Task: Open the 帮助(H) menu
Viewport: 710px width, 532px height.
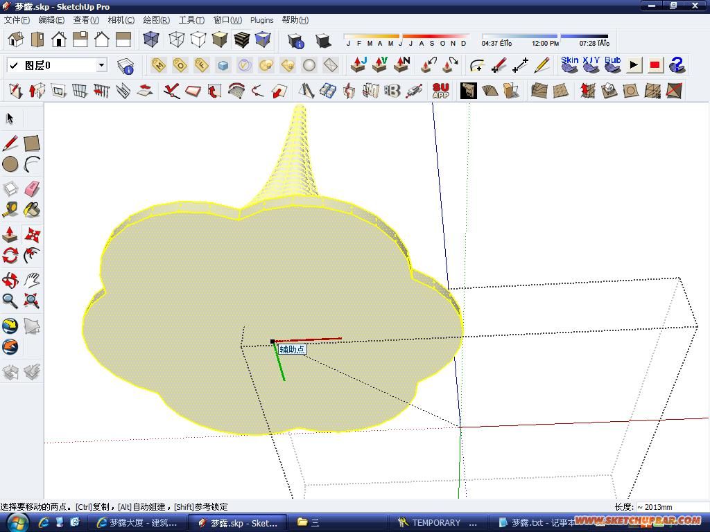Action: 295,20
